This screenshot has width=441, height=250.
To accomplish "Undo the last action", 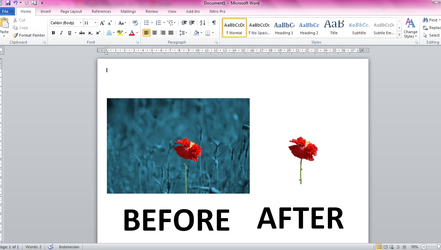I will [15, 3].
